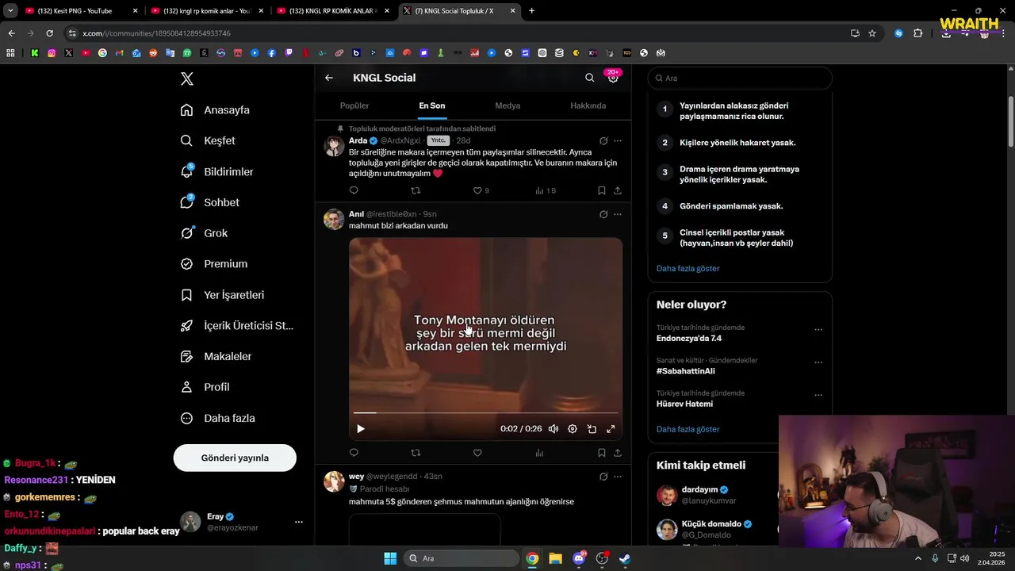The image size is (1015, 571).
Task: Show more trends under Neler oluyor
Action: point(688,429)
